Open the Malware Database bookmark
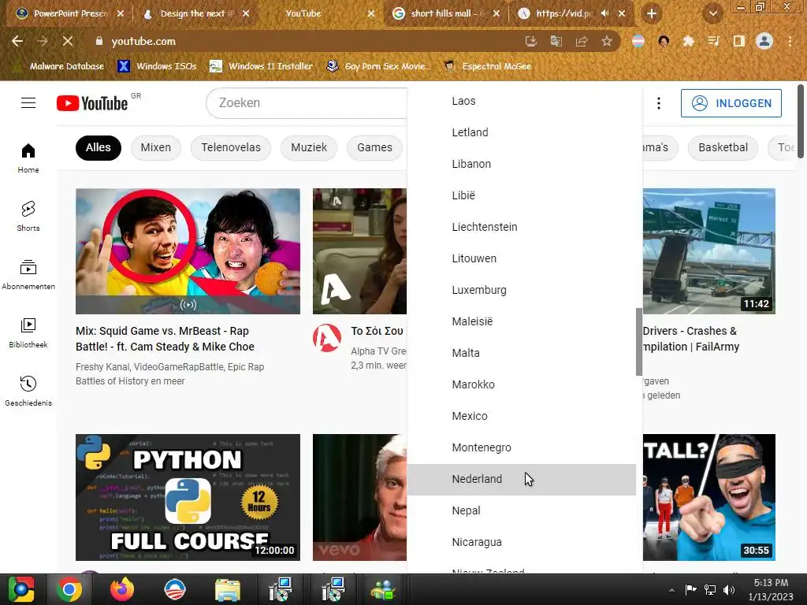 tap(60, 66)
